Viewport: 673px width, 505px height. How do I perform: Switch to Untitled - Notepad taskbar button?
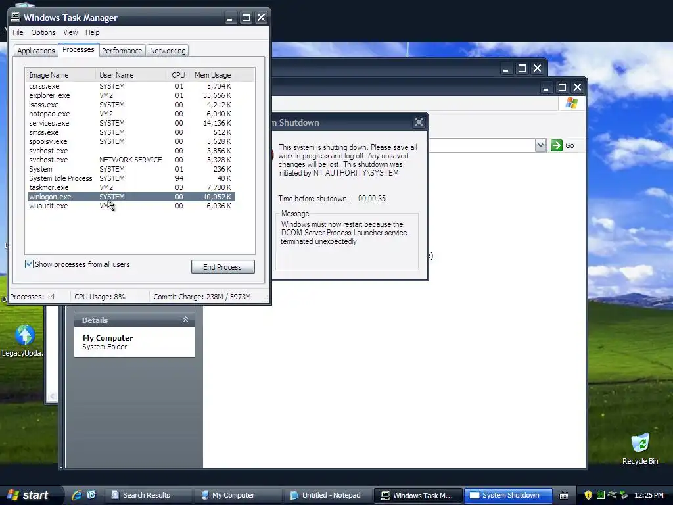pyautogui.click(x=327, y=495)
